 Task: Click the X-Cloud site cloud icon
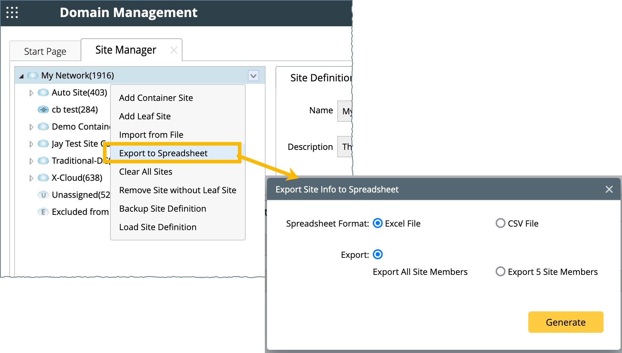pos(43,178)
